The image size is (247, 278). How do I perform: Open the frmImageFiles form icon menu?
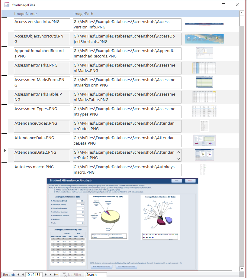pyautogui.click(x=7, y=5)
